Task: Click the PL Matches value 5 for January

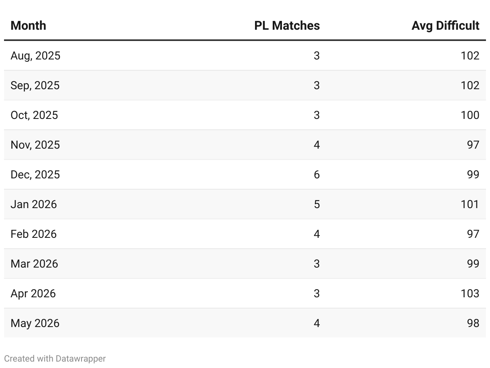Action: (316, 204)
